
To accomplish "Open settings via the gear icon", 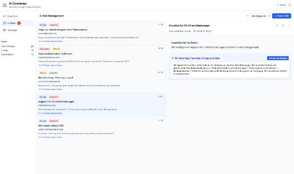I will click(290, 5).
